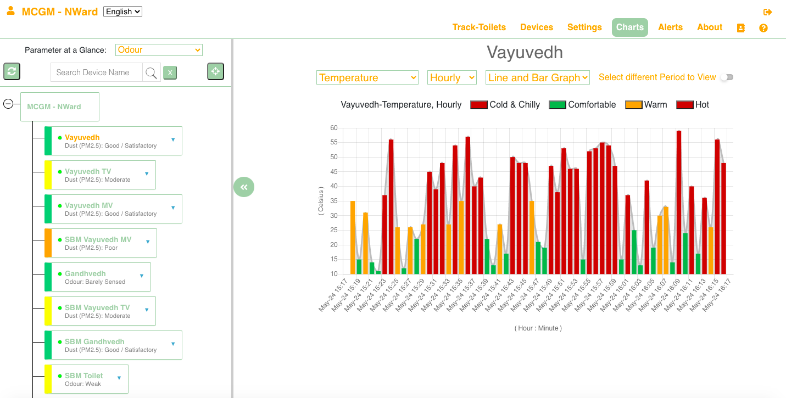Open the contact card icon beside About

coord(741,28)
